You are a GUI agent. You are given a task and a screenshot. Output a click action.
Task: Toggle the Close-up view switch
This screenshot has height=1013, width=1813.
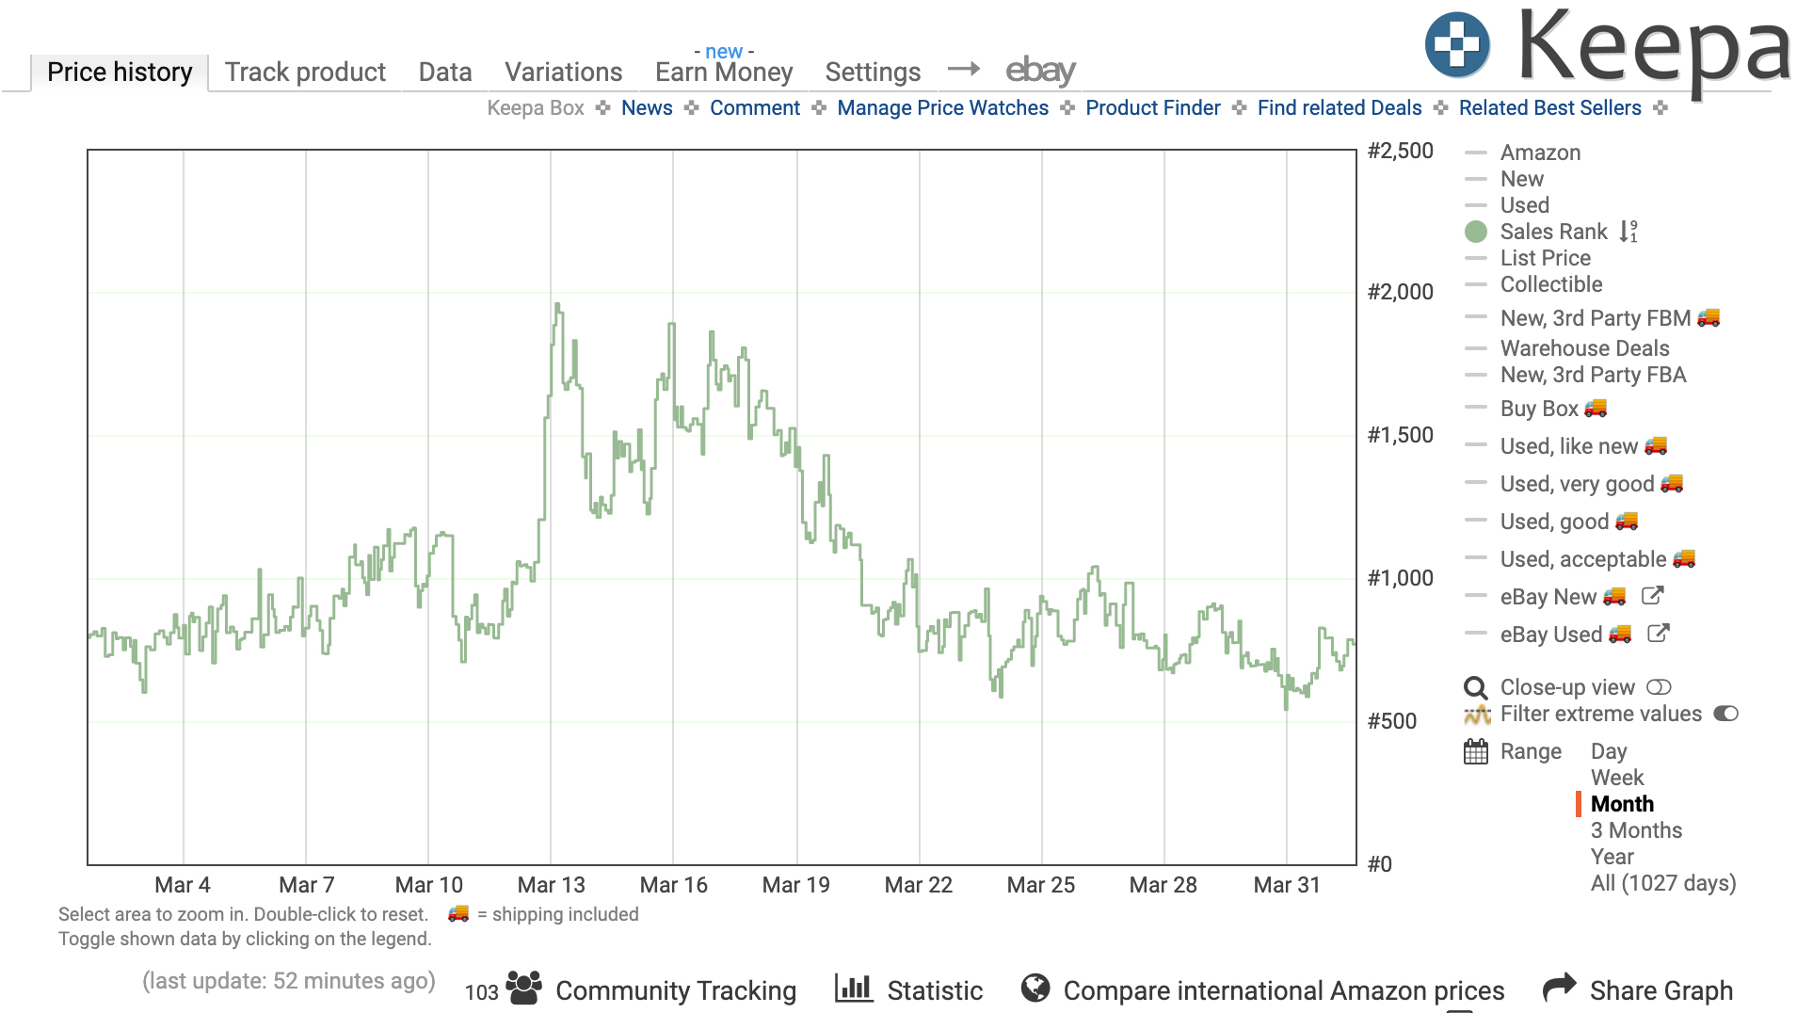tap(1659, 687)
